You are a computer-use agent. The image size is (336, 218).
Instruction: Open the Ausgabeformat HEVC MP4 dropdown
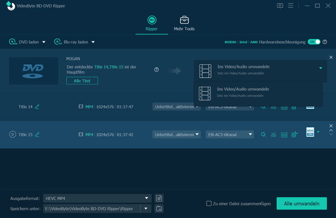(x=97, y=199)
